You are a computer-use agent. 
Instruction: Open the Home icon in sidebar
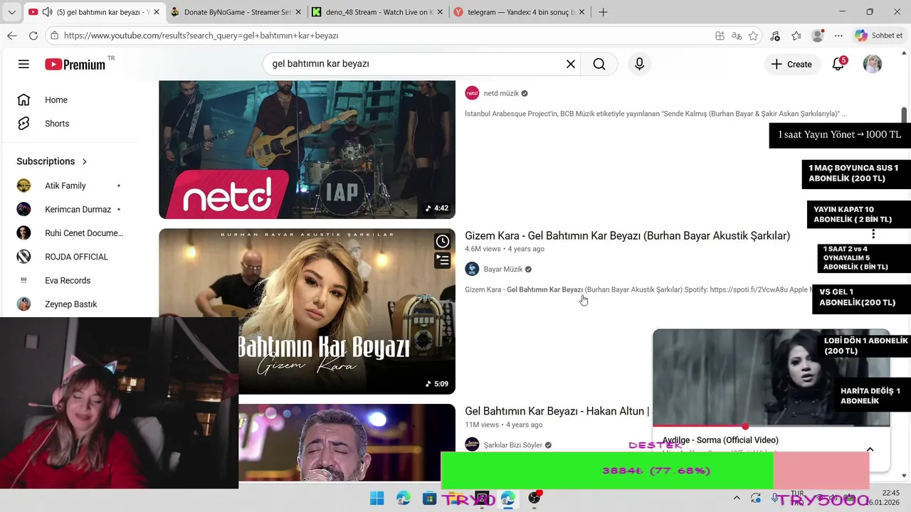pyautogui.click(x=23, y=100)
